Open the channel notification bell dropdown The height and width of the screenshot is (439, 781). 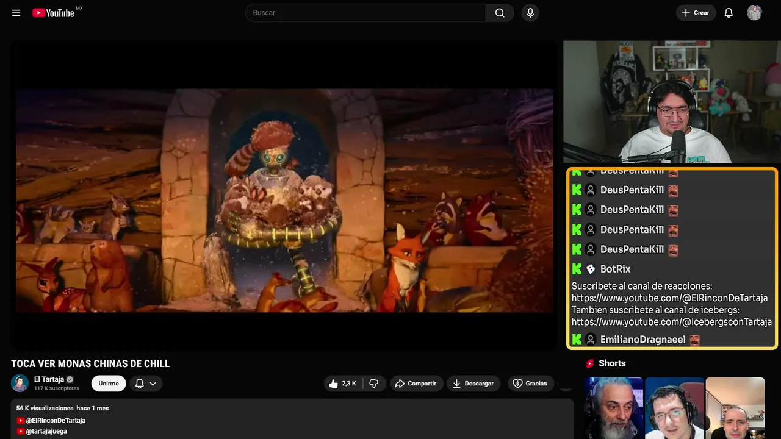click(x=146, y=384)
